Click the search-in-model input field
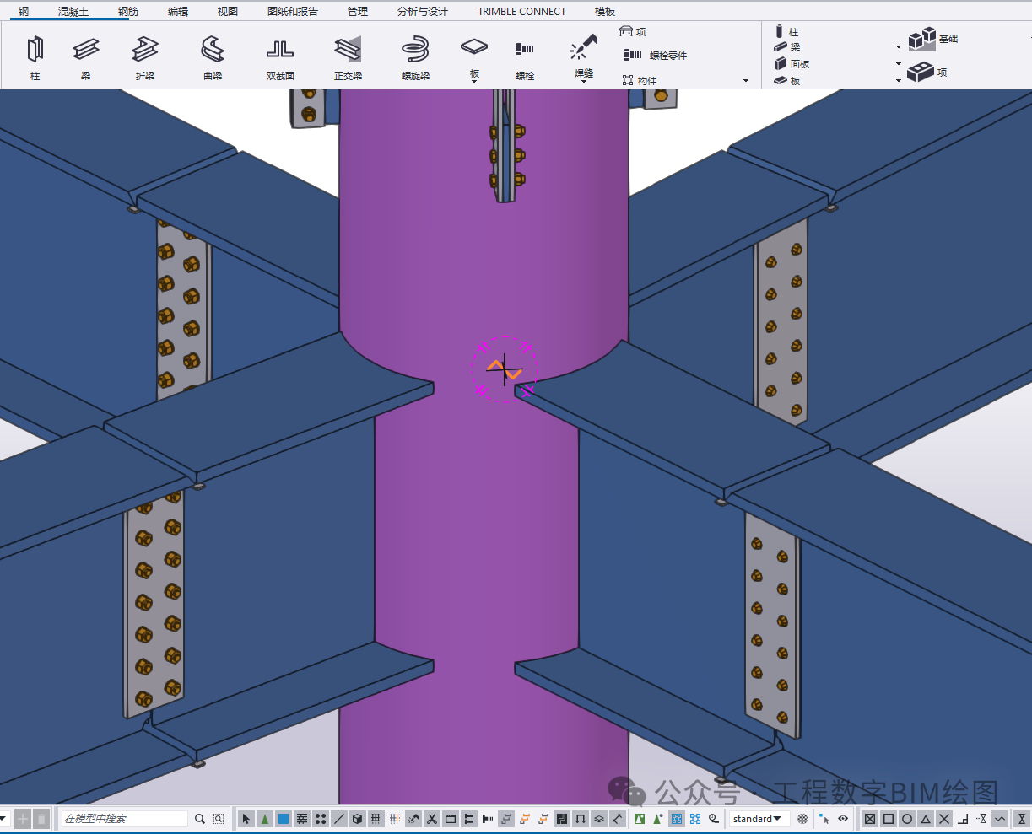This screenshot has height=834, width=1032. pyautogui.click(x=125, y=819)
